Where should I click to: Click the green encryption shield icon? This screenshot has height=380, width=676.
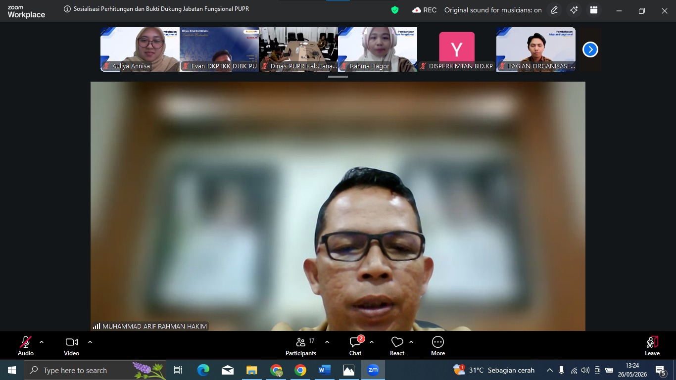(x=395, y=10)
